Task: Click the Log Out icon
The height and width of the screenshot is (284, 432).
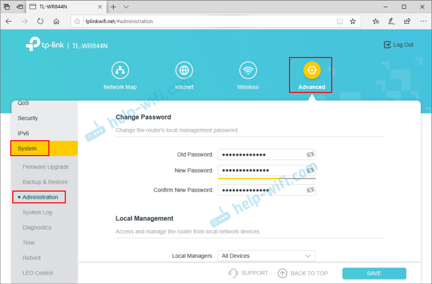Action: tap(387, 45)
